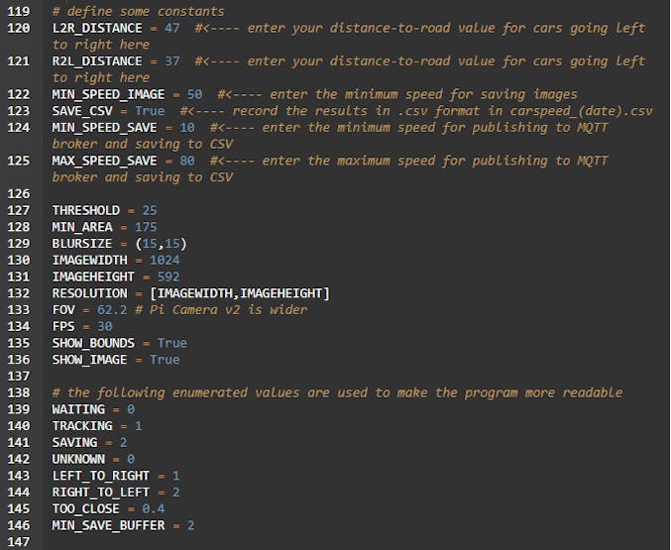
Task: Place cursor on MIN_SPEED_IMAGE value 50
Action: [x=194, y=94]
